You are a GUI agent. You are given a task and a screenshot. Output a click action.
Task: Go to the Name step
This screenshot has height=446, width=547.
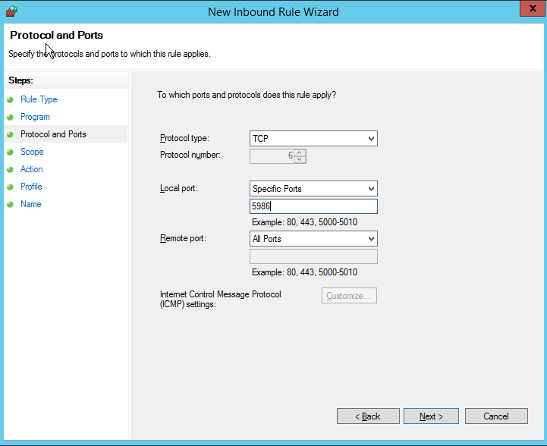click(30, 204)
